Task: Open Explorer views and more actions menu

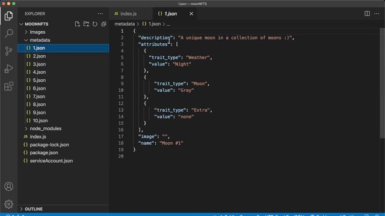Action: tap(100, 14)
